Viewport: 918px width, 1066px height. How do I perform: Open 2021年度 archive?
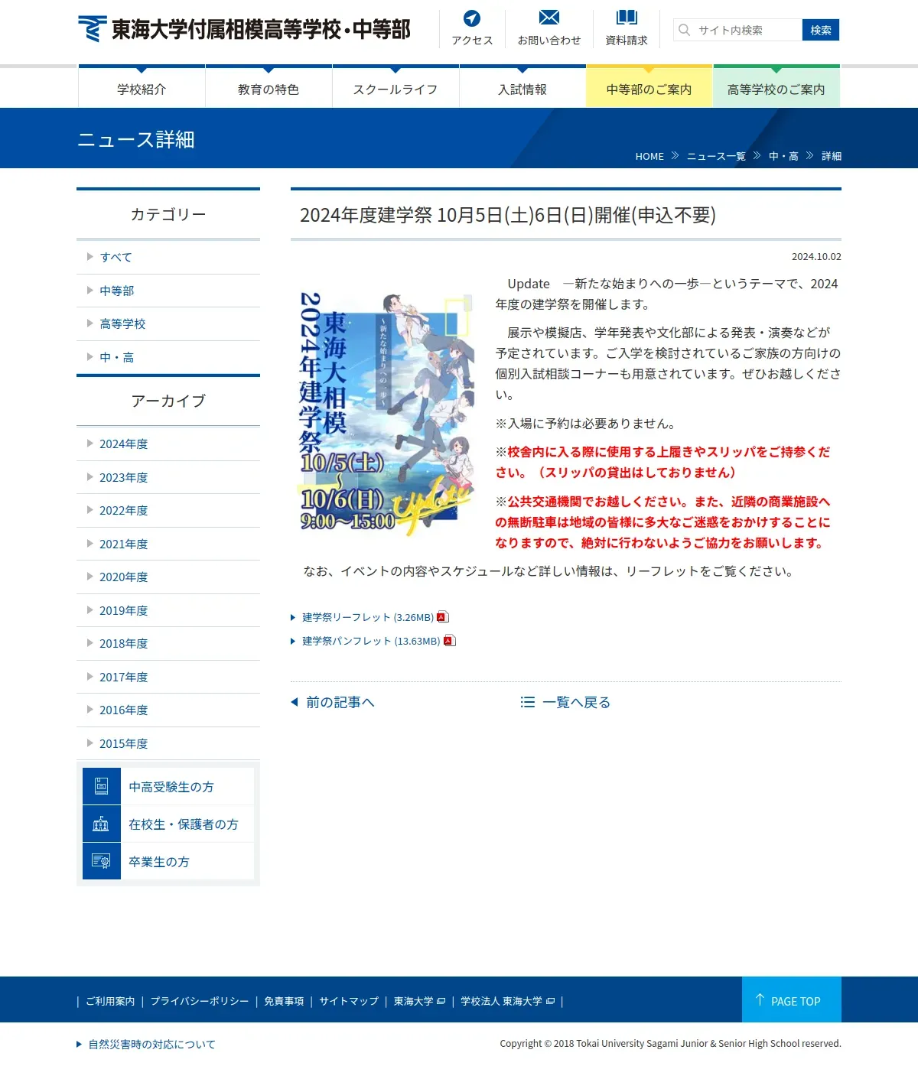pyautogui.click(x=168, y=544)
